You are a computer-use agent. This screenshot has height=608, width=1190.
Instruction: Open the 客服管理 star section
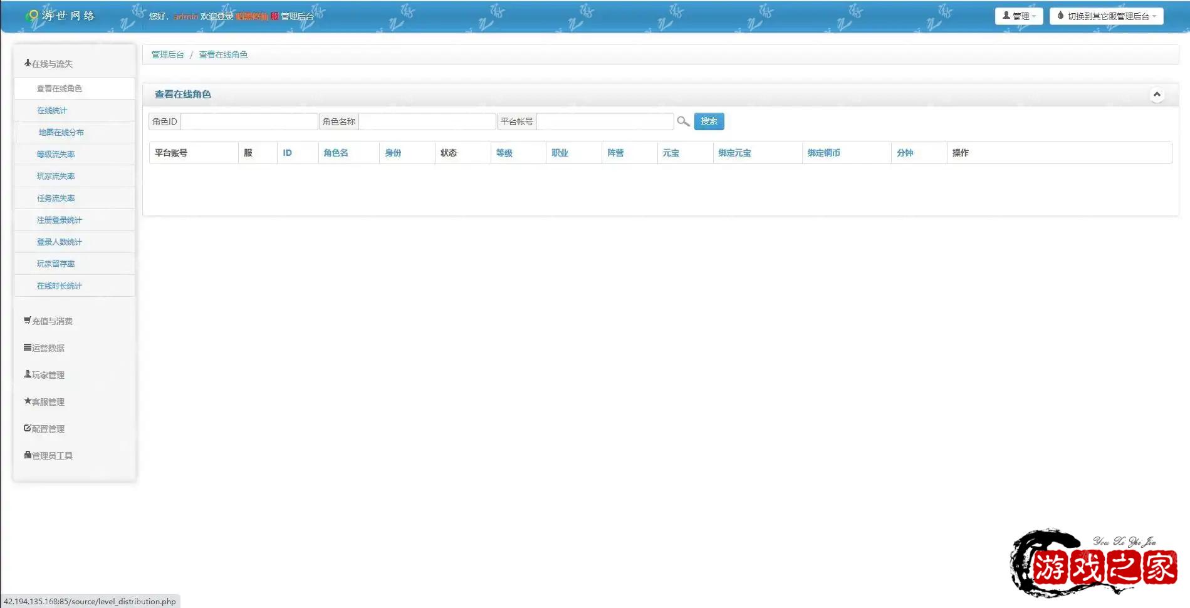(x=44, y=402)
